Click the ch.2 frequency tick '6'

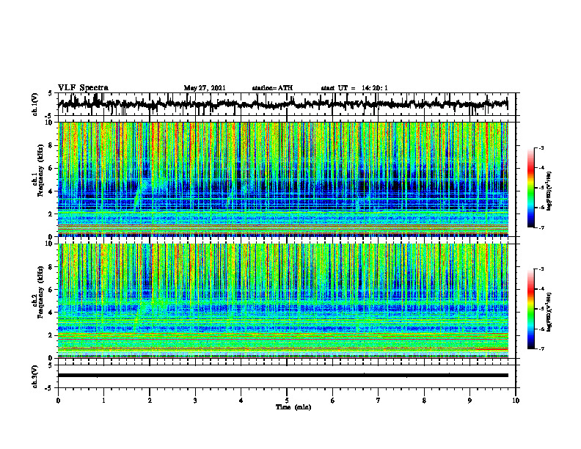point(52,290)
